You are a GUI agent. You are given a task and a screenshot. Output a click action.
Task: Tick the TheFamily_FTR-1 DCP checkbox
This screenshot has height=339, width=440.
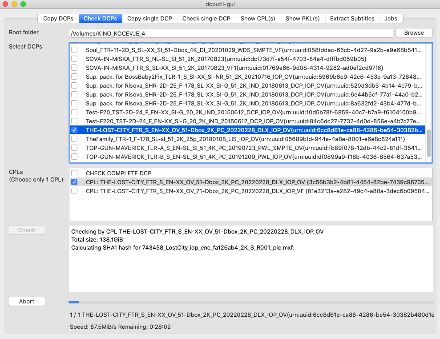click(x=75, y=139)
